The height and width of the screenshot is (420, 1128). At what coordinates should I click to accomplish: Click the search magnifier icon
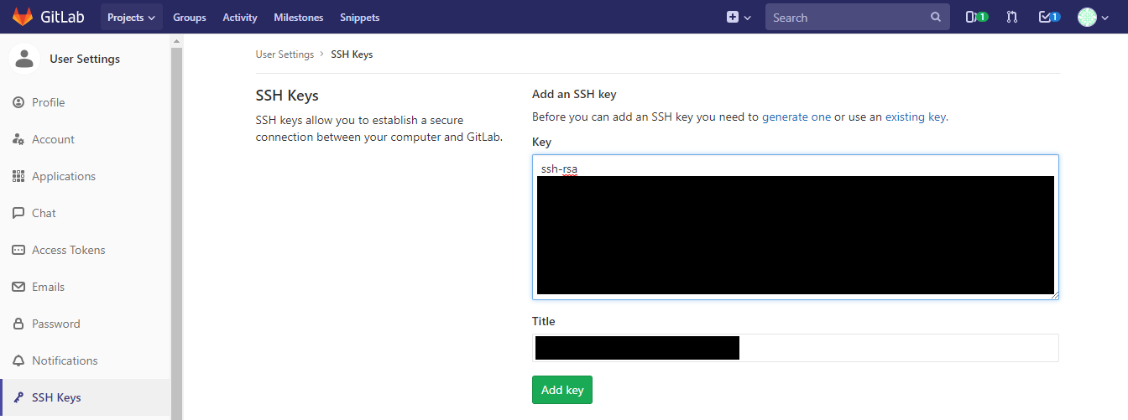click(x=936, y=17)
